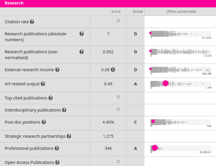The height and width of the screenshot is (166, 216).
Task: Select pink marker in Post-doc positions distribution
Action: click(153, 121)
